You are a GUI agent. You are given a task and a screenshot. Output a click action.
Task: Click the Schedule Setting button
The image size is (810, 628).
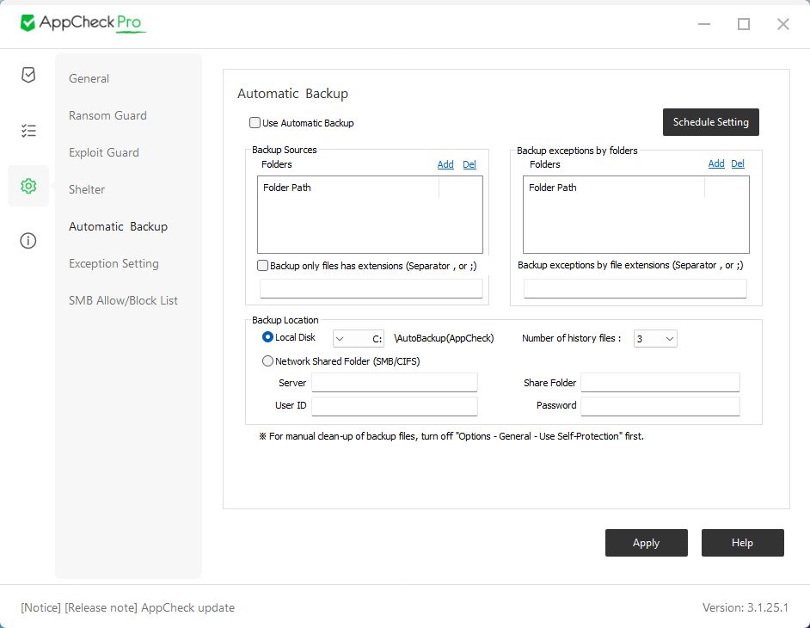click(x=711, y=122)
